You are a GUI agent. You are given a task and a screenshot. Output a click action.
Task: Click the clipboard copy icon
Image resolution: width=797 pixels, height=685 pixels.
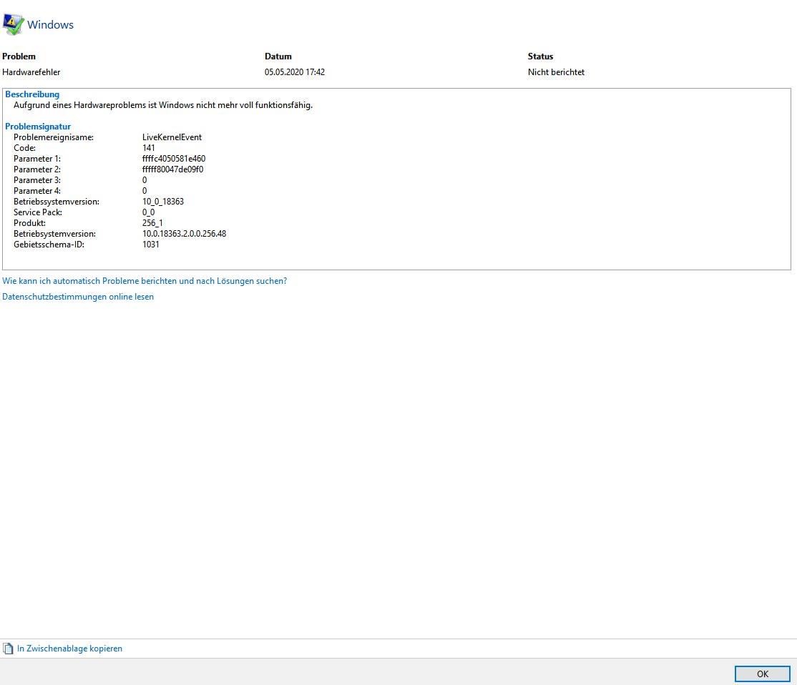pyautogui.click(x=8, y=649)
